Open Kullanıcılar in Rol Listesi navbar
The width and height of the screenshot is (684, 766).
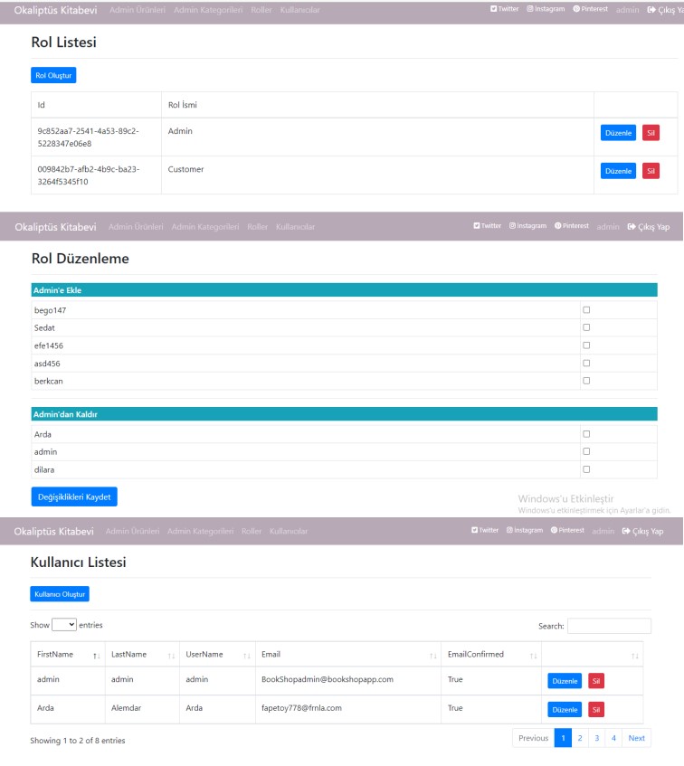300,10
